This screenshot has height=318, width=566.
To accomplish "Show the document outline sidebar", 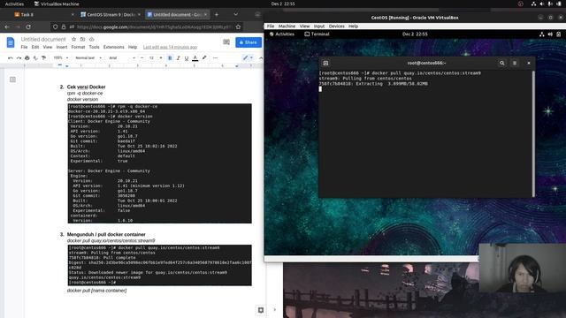I will point(12,79).
